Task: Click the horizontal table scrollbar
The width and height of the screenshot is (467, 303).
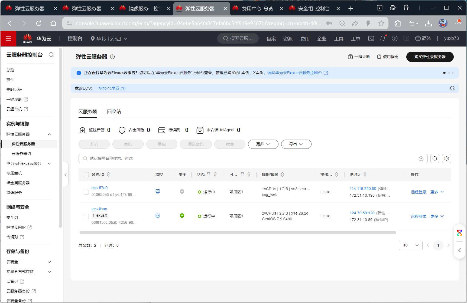Action: [x=238, y=232]
